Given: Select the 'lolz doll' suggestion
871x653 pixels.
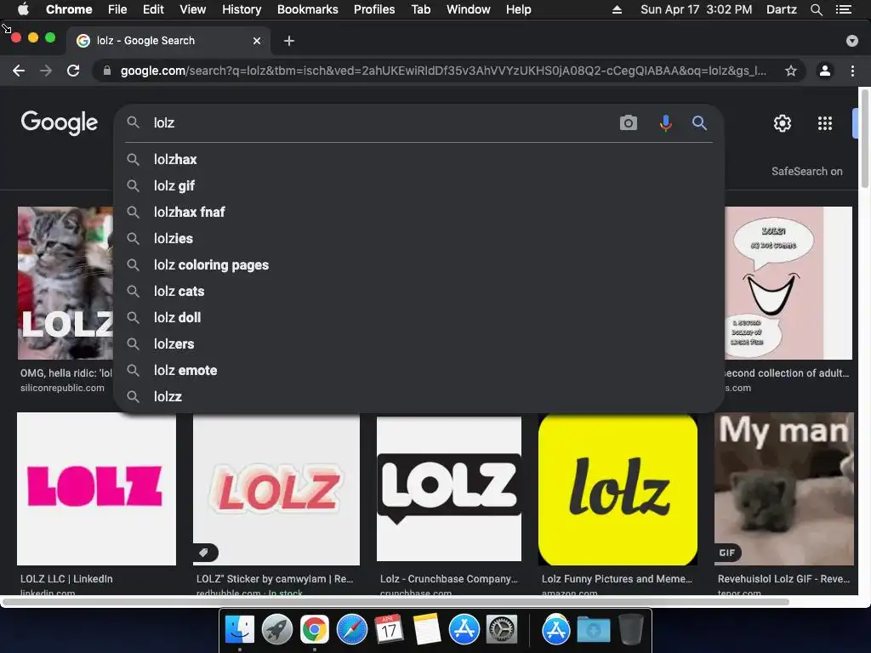Looking at the screenshot, I should pos(418,318).
